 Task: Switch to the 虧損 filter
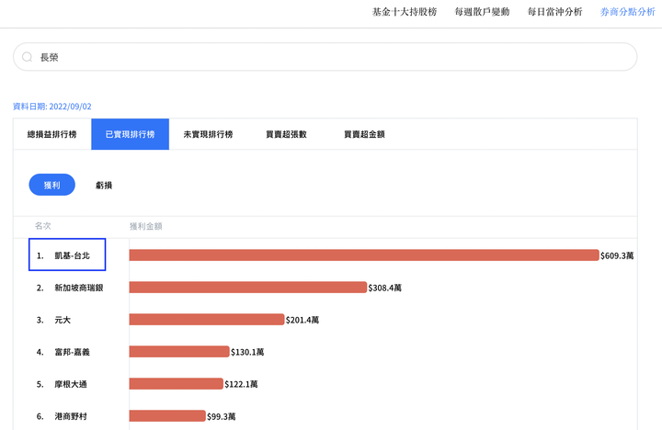pyautogui.click(x=104, y=186)
